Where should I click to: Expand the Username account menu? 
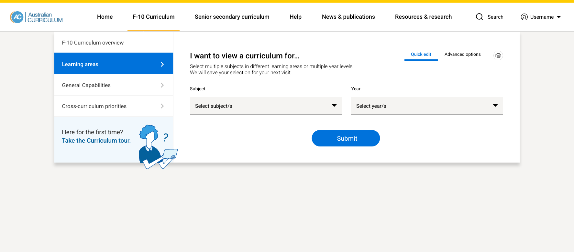558,17
